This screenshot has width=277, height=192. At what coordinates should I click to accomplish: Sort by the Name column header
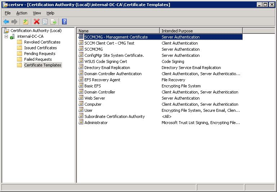(118, 31)
